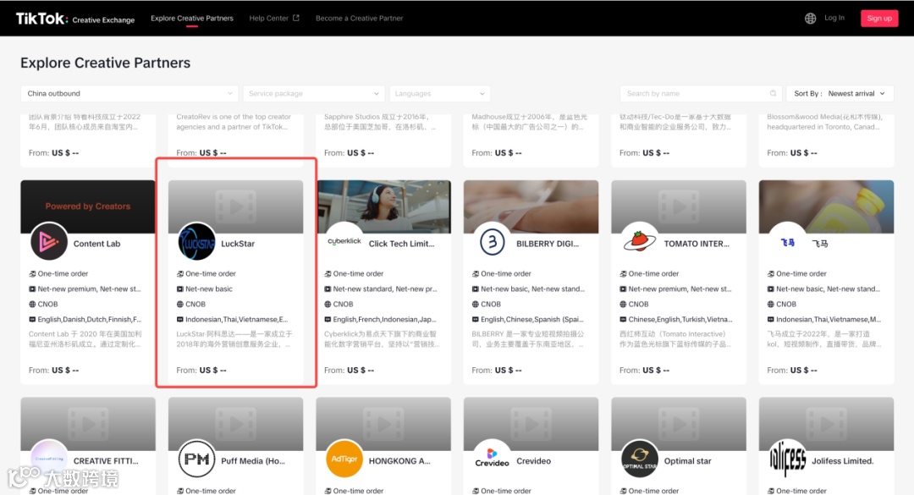This screenshot has width=914, height=495.
Task: Click the Sign up button
Action: [879, 18]
